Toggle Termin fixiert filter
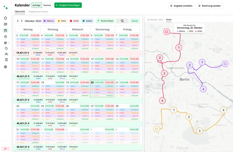 (105, 21)
